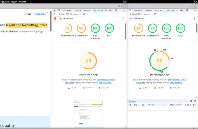Start new Lighthouse report plus icon

(54, 14)
